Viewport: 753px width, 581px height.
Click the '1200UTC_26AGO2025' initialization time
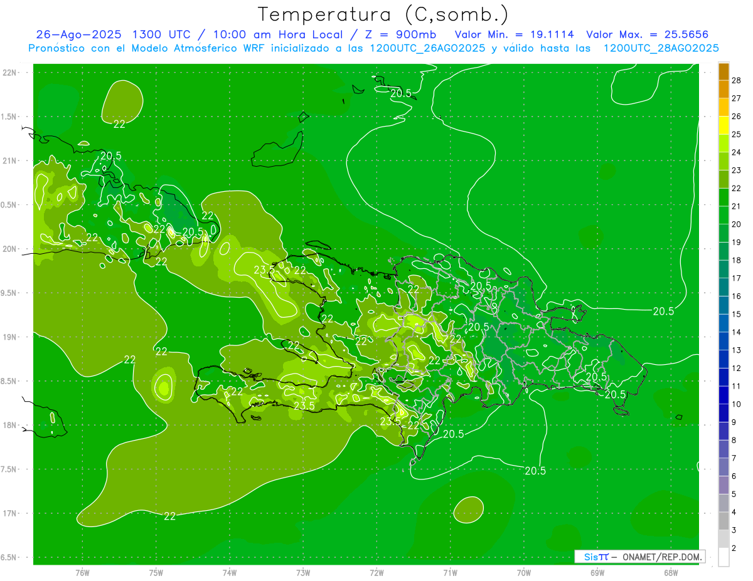[x=427, y=48]
